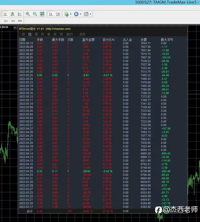Click the profit amount 308.49

(87, 207)
